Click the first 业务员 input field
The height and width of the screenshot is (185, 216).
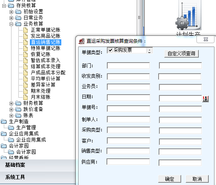tap(128, 87)
